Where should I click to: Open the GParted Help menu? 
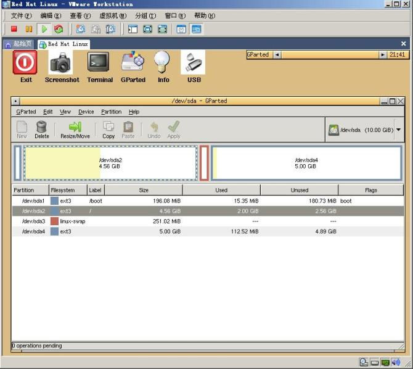tap(134, 112)
